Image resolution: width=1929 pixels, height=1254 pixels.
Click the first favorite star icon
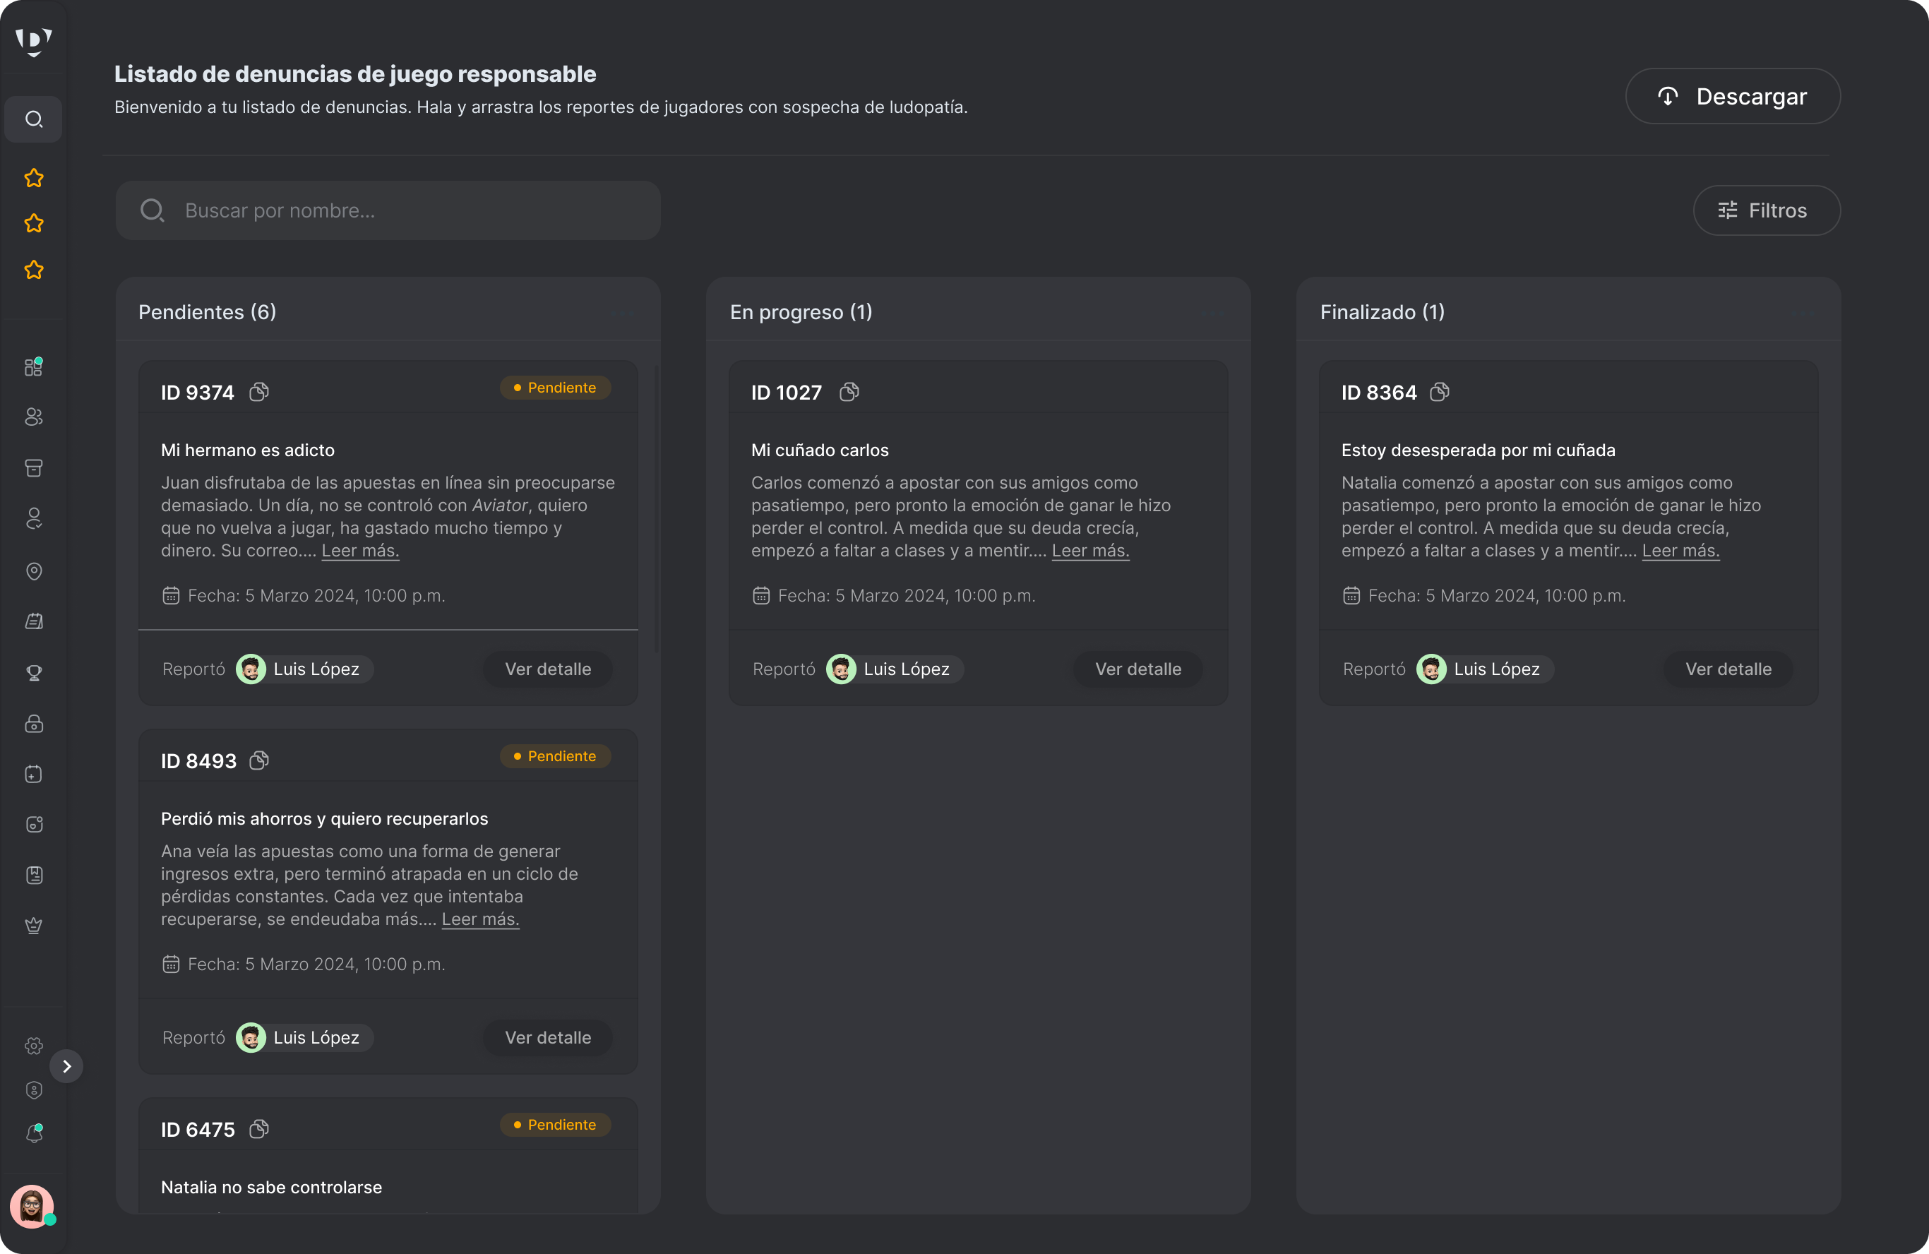tap(33, 179)
